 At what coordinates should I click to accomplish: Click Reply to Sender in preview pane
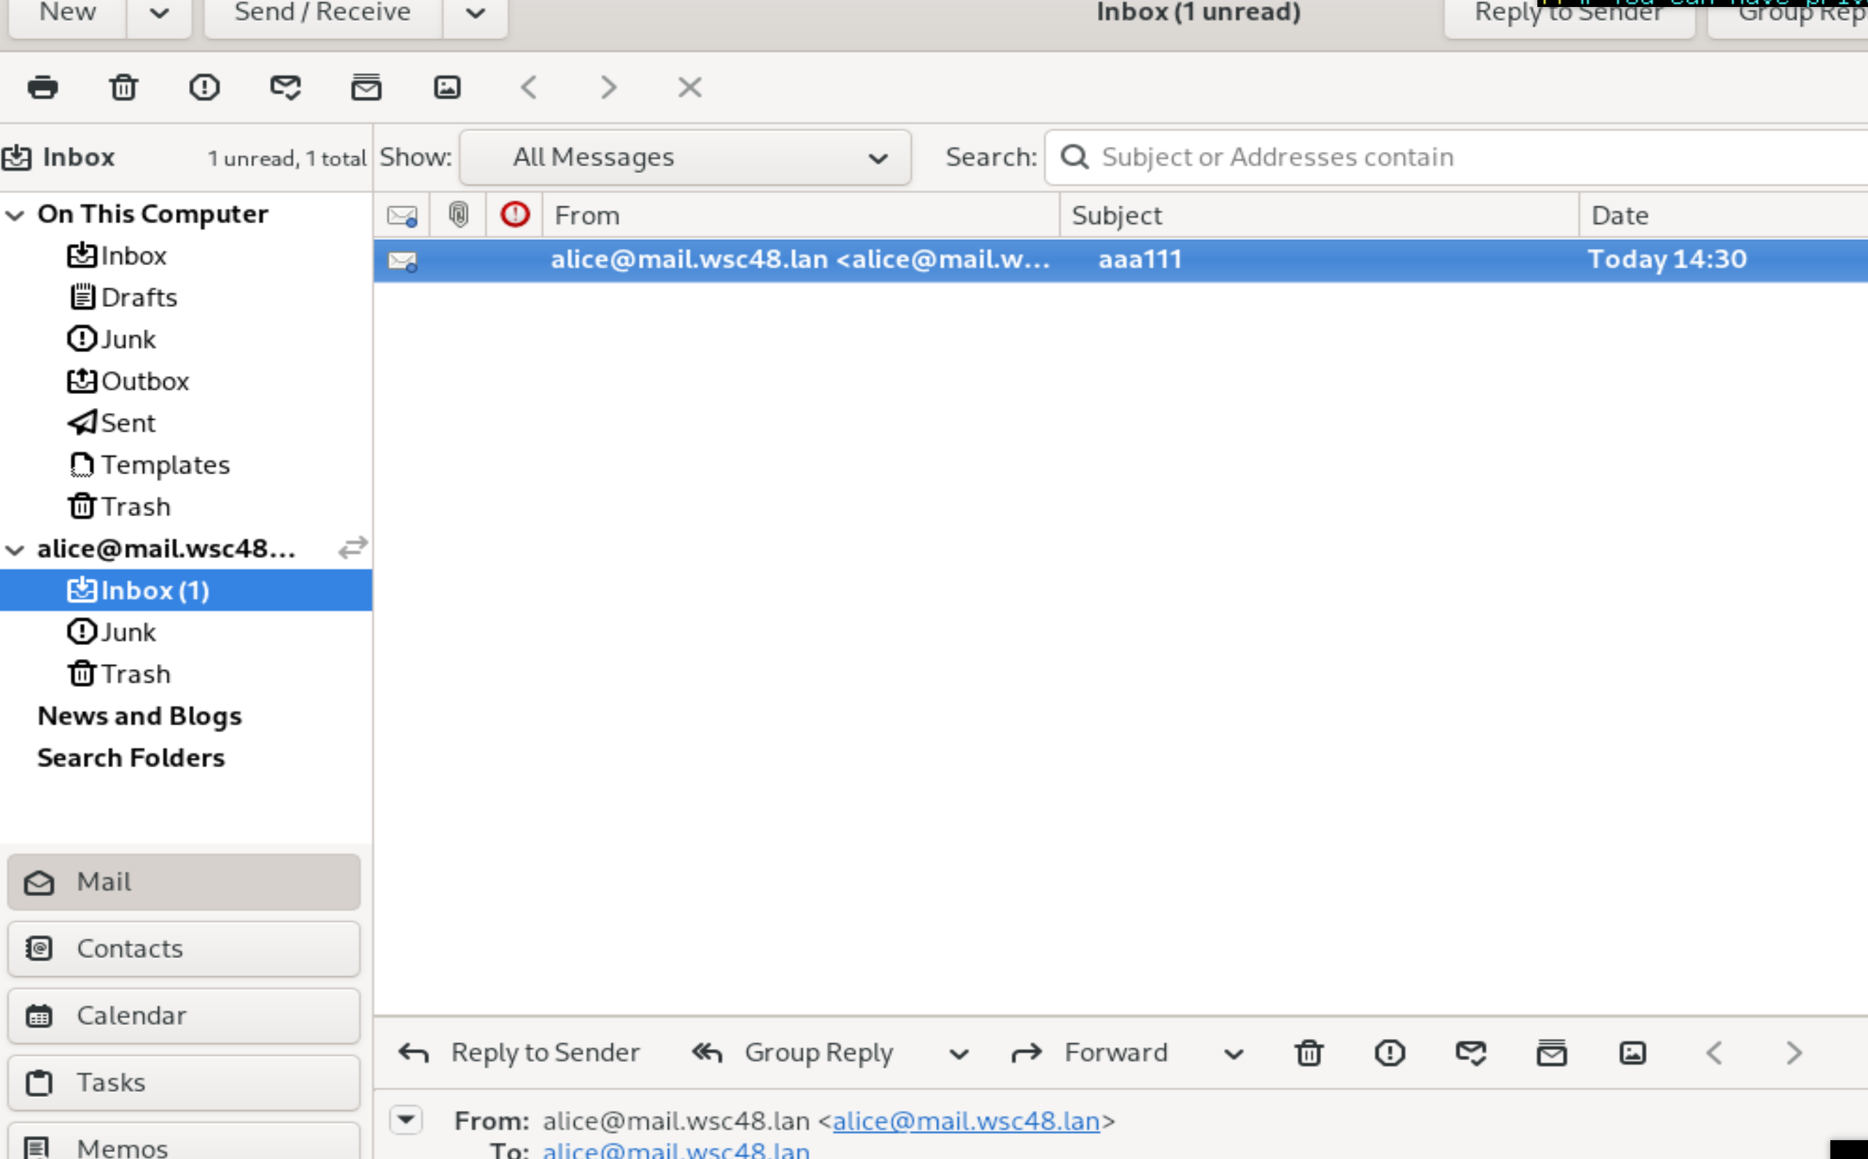[x=519, y=1053]
